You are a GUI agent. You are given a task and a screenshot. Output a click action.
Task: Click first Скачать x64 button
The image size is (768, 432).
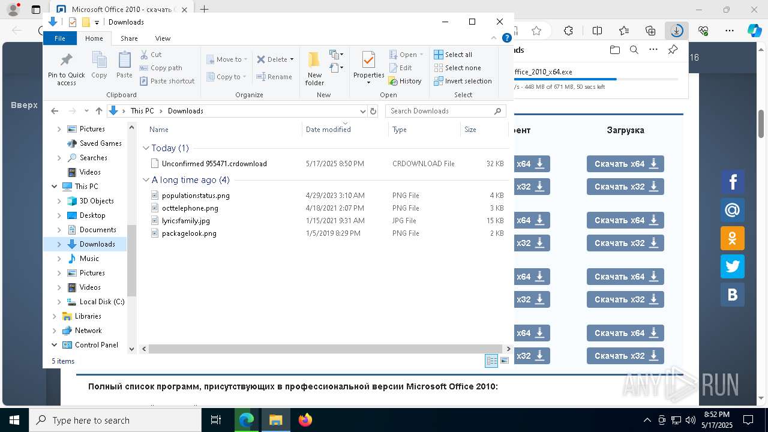625,164
